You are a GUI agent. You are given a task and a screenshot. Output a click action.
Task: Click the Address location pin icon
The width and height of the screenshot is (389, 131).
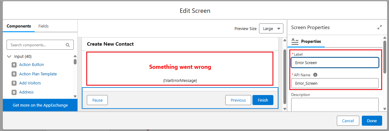pyautogui.click(x=14, y=92)
